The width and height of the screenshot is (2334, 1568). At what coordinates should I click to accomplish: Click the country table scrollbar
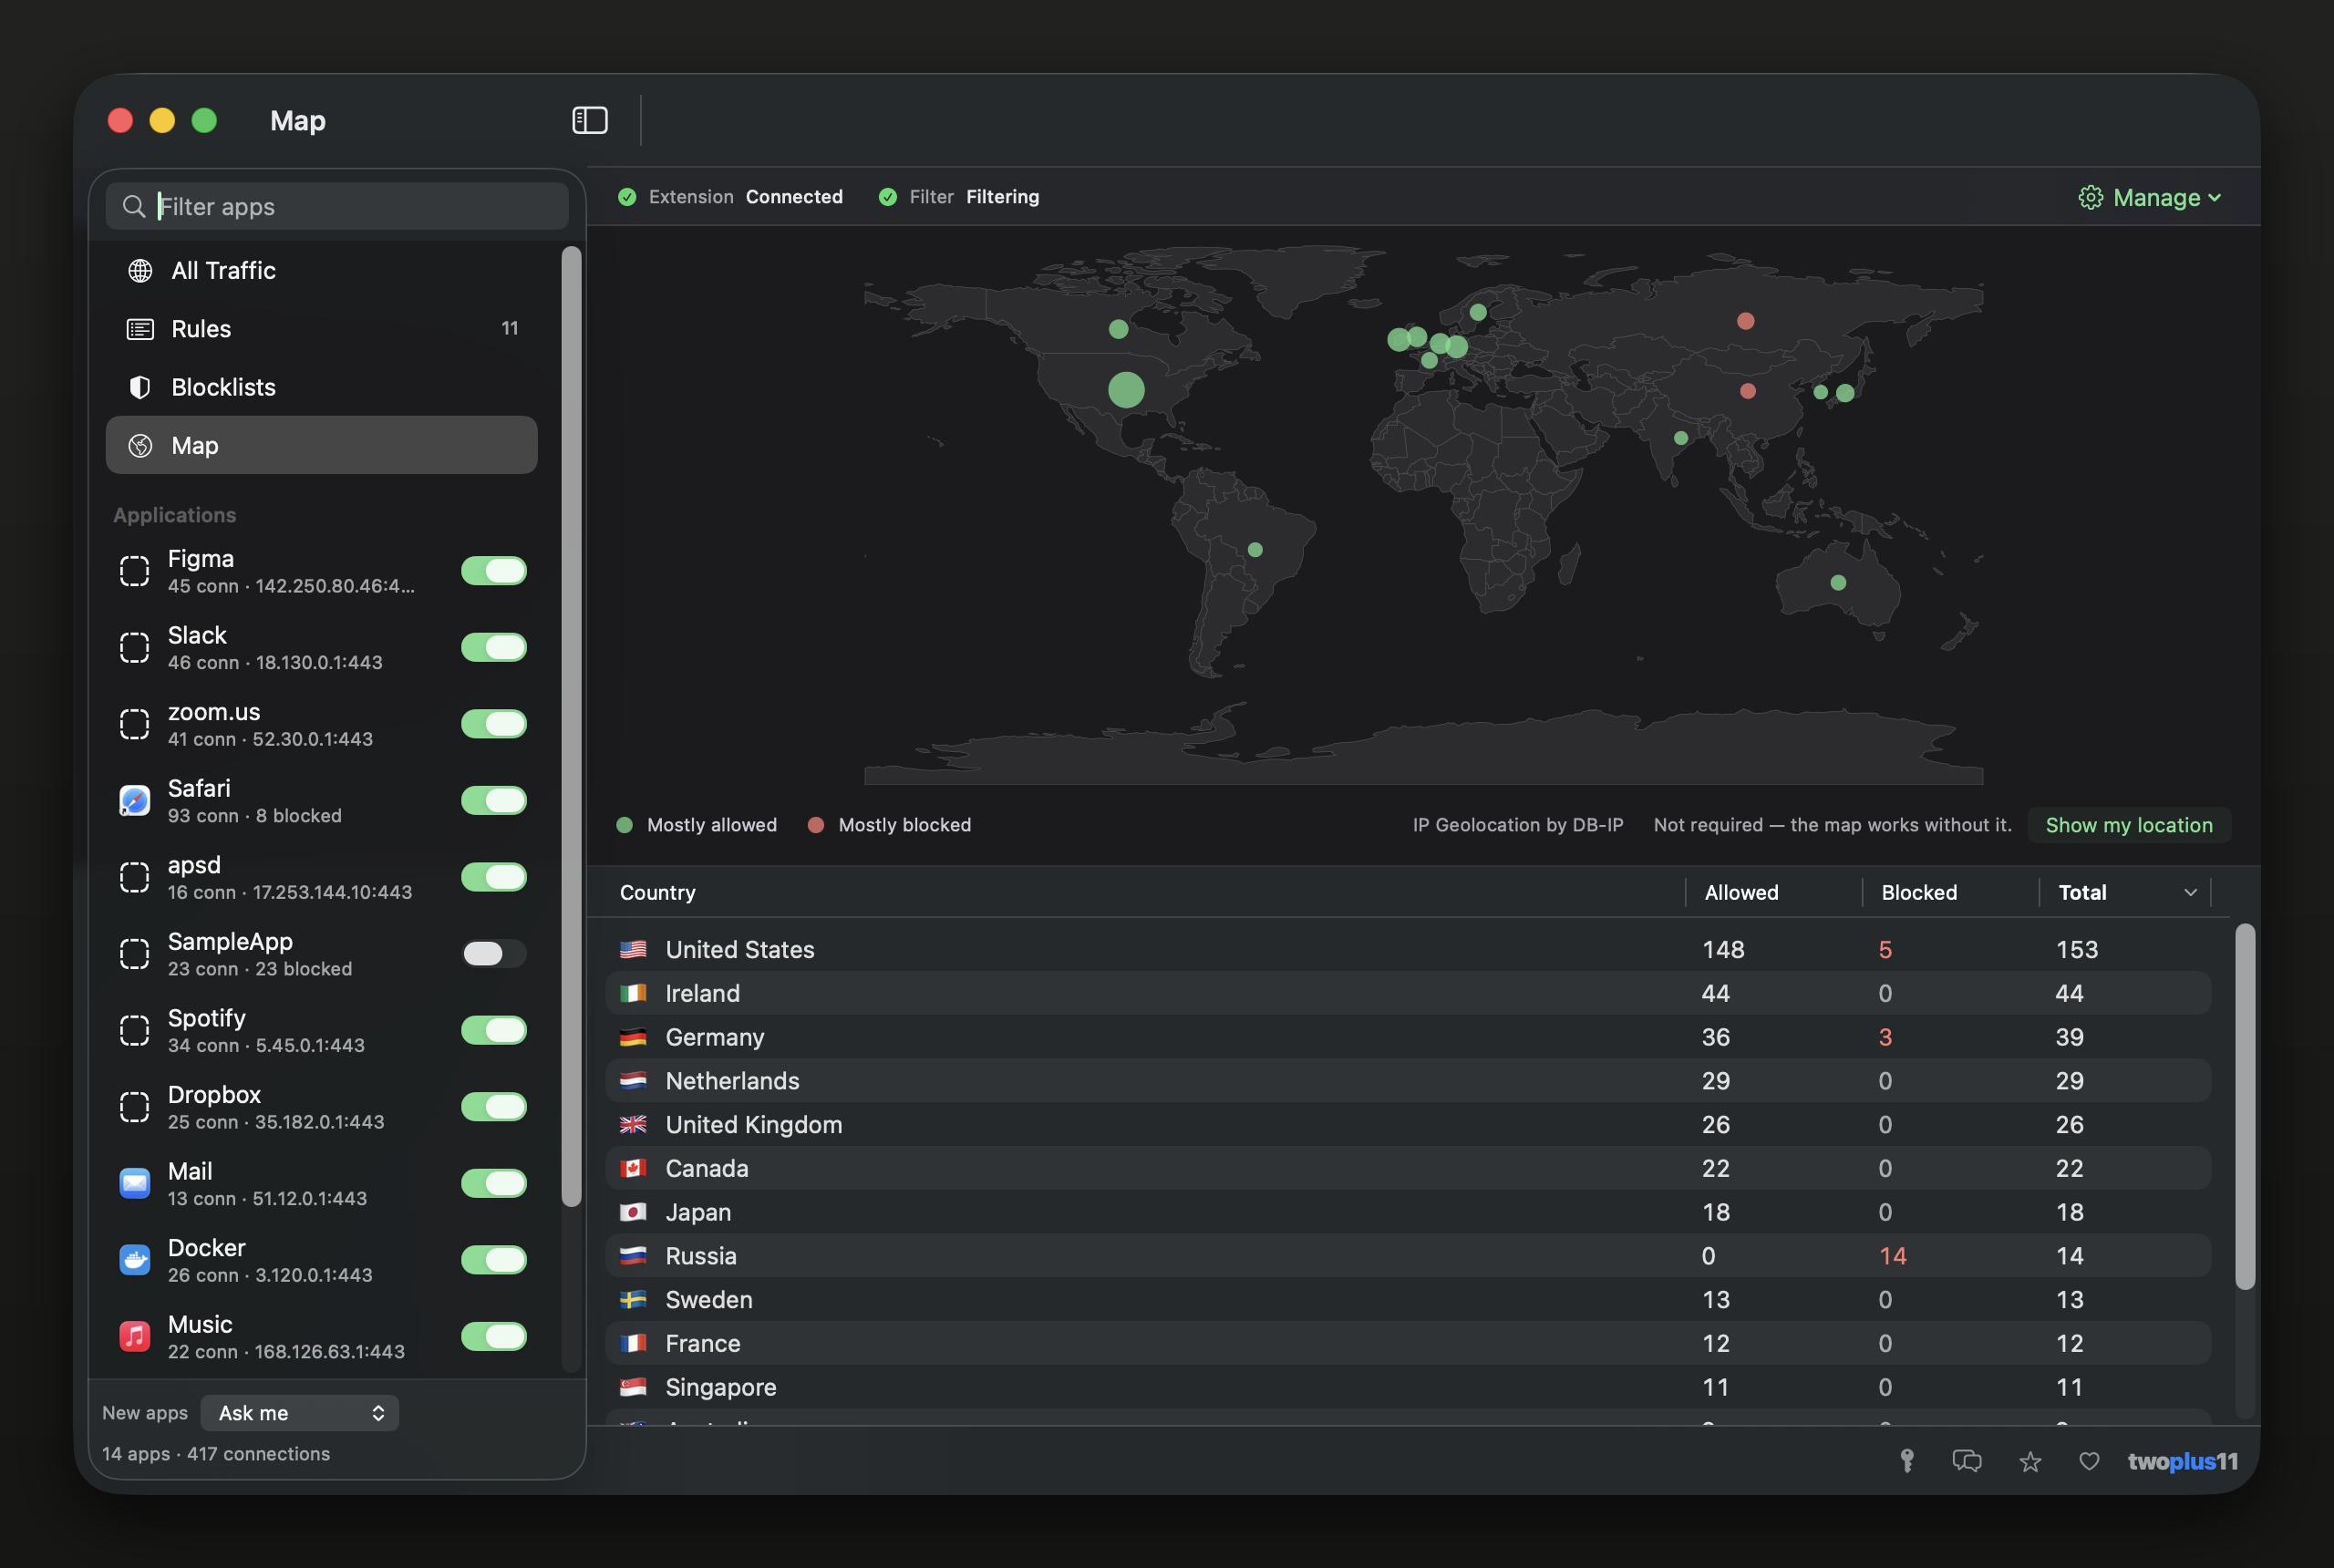point(2245,1106)
